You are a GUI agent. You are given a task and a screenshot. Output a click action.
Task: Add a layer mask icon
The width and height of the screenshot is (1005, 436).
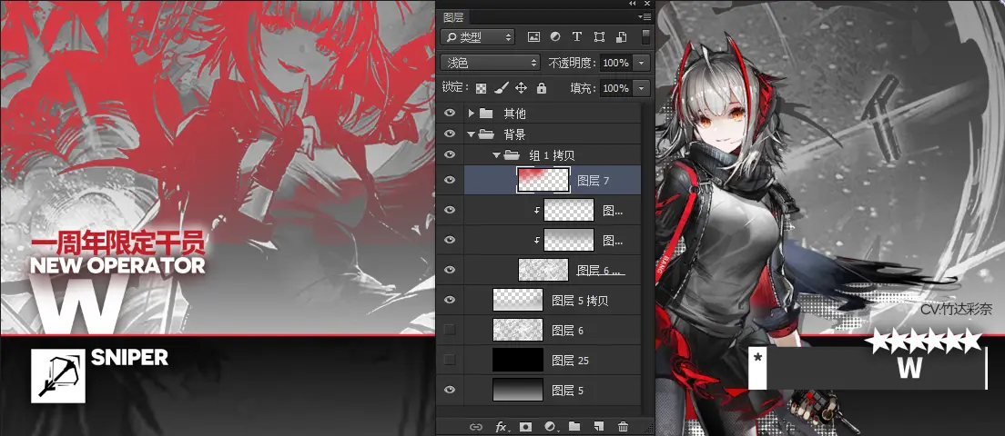click(525, 427)
